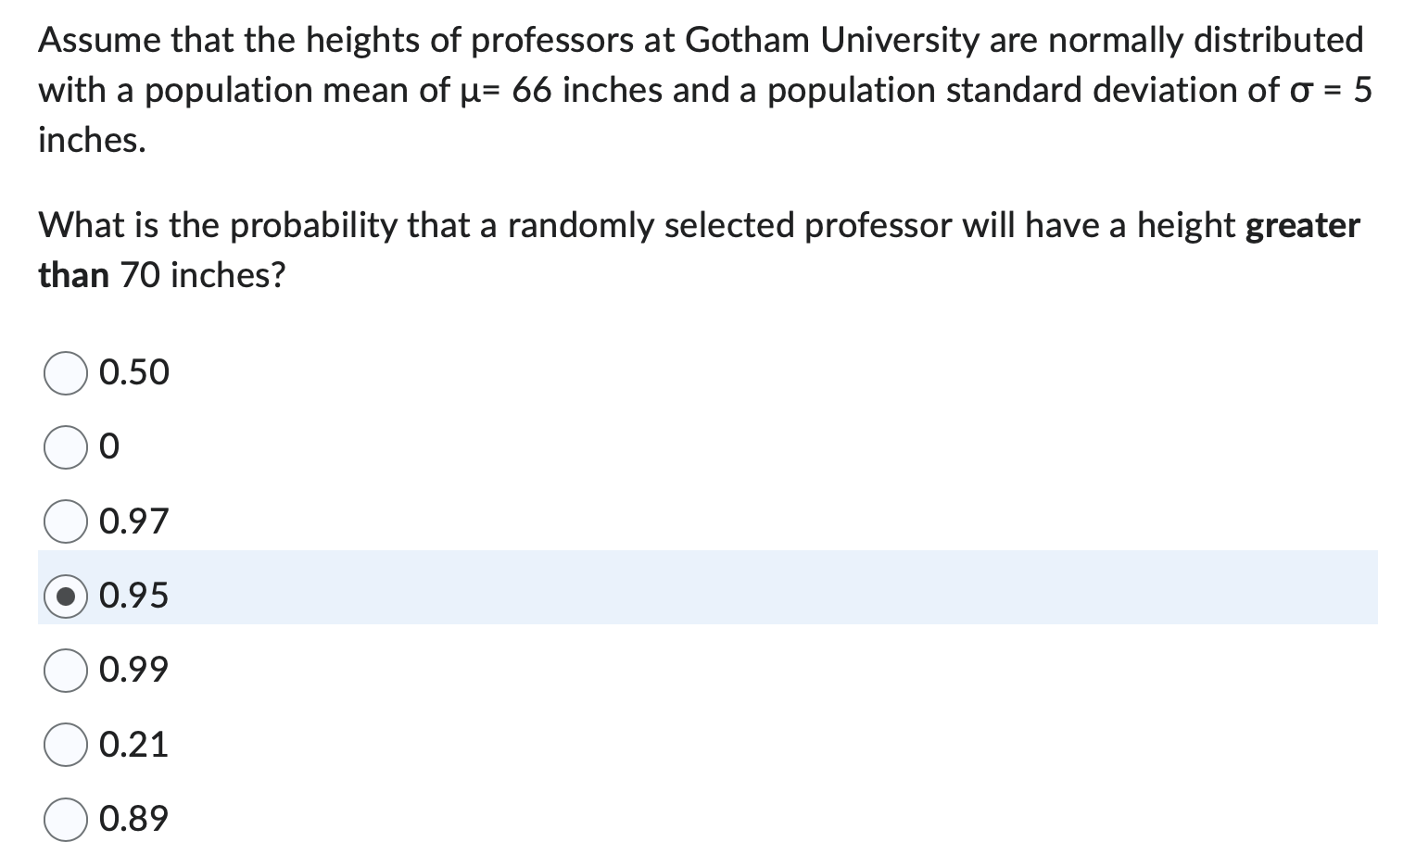
Task: Click the label text 0.89
Action: coord(133,818)
